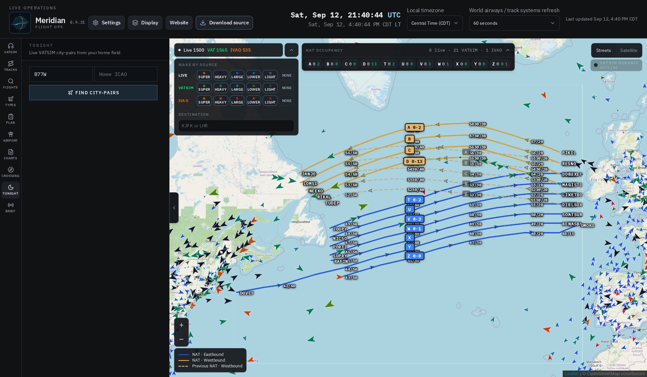Click Download source button

click(x=224, y=23)
